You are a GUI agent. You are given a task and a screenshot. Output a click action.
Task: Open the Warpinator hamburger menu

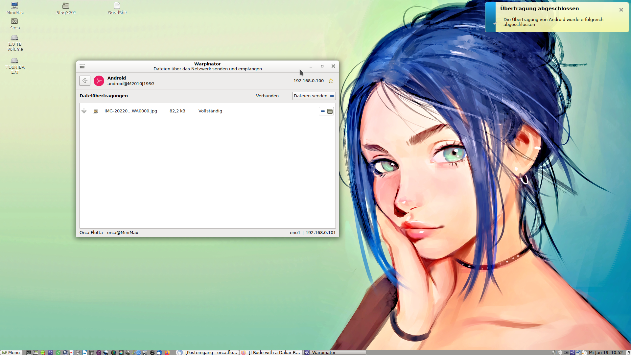coord(82,66)
